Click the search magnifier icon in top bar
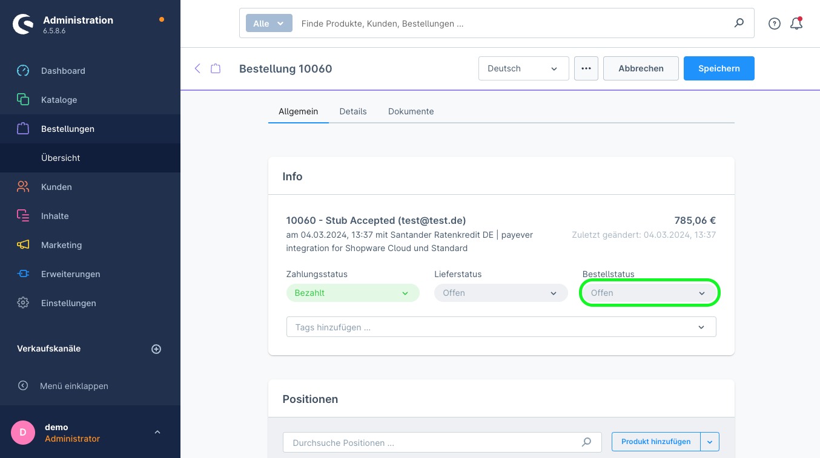Image resolution: width=820 pixels, height=458 pixels. tap(739, 23)
